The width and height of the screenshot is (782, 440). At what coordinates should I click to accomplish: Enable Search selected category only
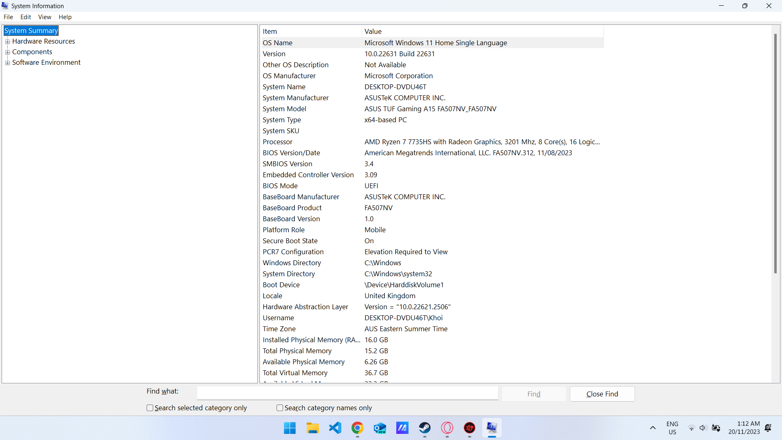coord(150,408)
